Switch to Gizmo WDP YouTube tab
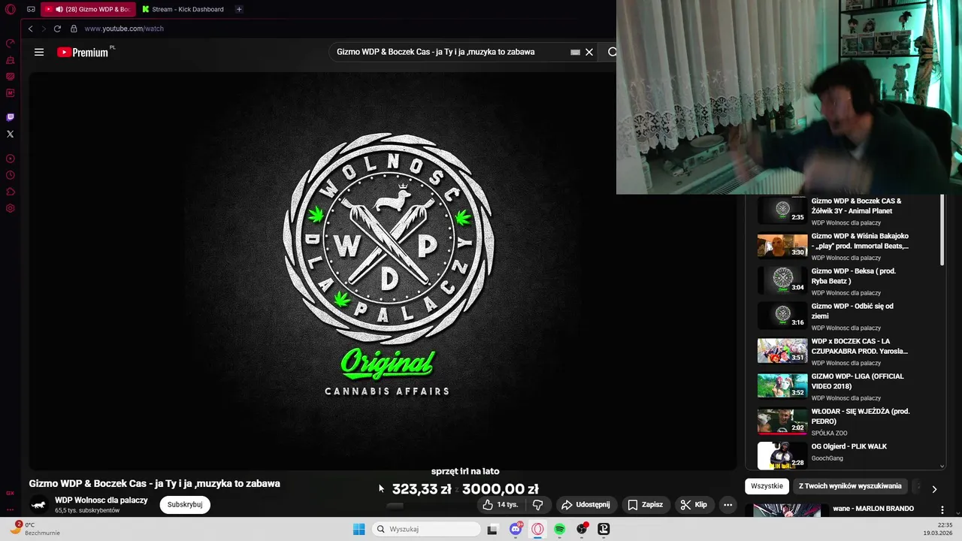The image size is (962, 541). click(89, 9)
